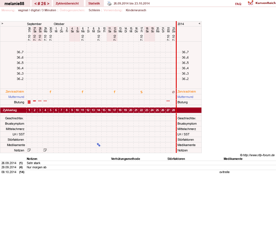This screenshot has height=226, width=276.
Task: Click the cervical mucus 'ø' on day 28
Action: tap(173, 92)
